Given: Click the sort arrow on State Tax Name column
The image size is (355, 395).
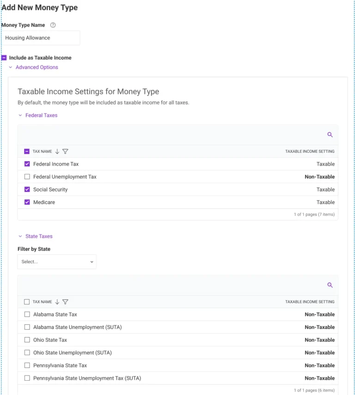Looking at the screenshot, I should pos(58,302).
